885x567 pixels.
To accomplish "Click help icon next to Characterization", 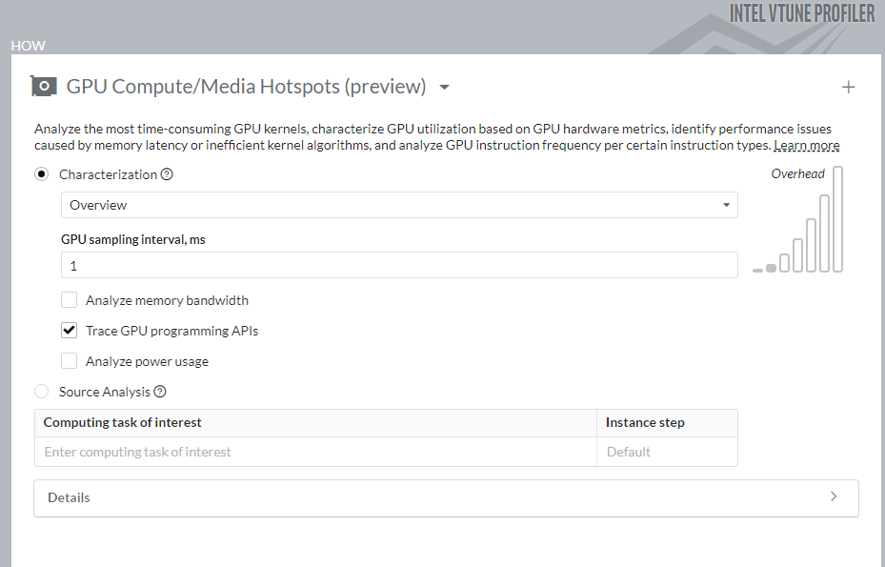I will 167,174.
